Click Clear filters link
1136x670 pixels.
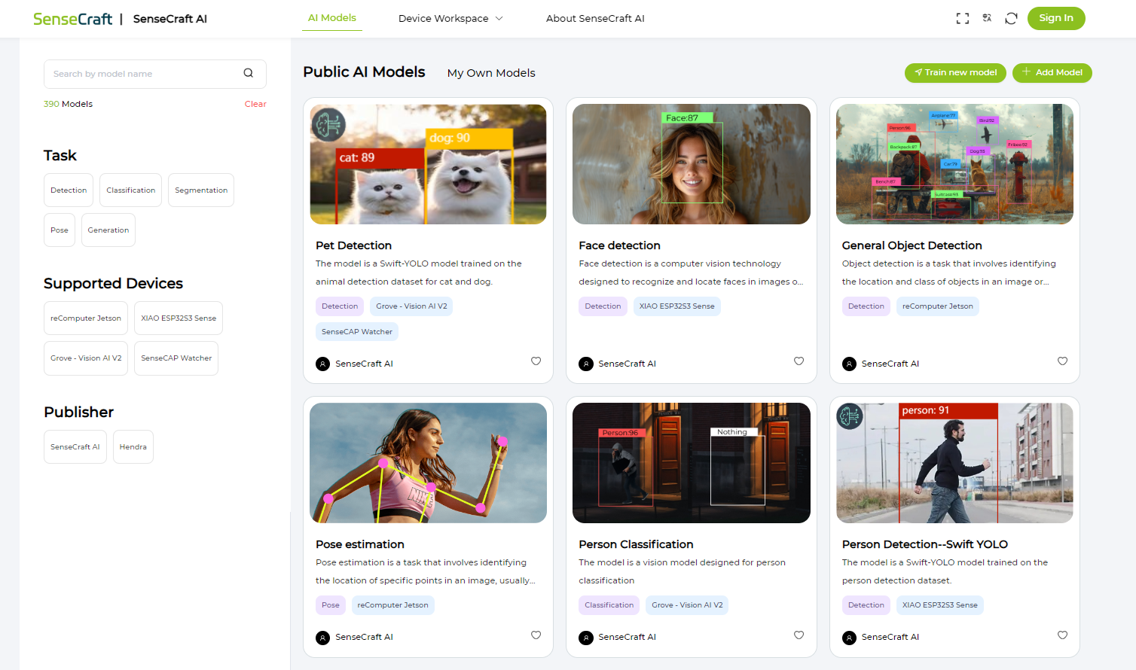click(255, 104)
